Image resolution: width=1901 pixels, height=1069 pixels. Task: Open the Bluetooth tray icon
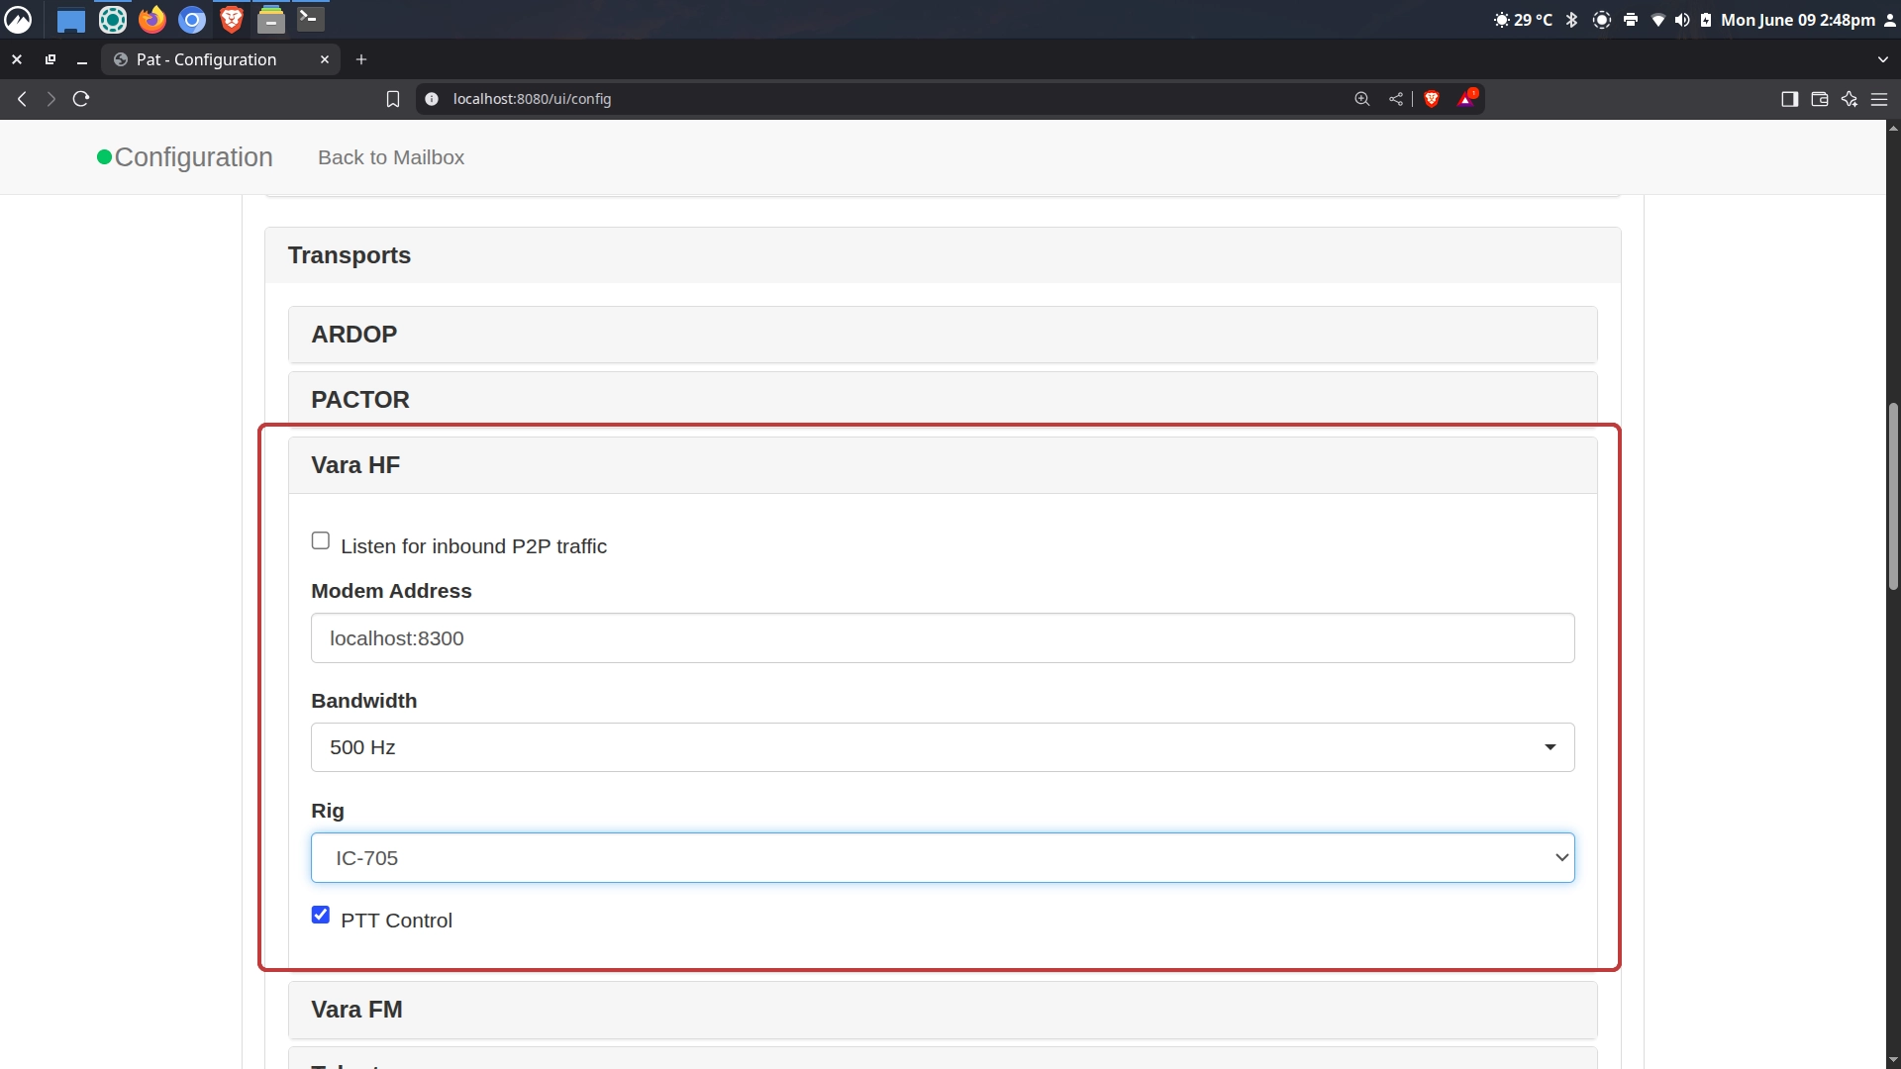[x=1571, y=20]
